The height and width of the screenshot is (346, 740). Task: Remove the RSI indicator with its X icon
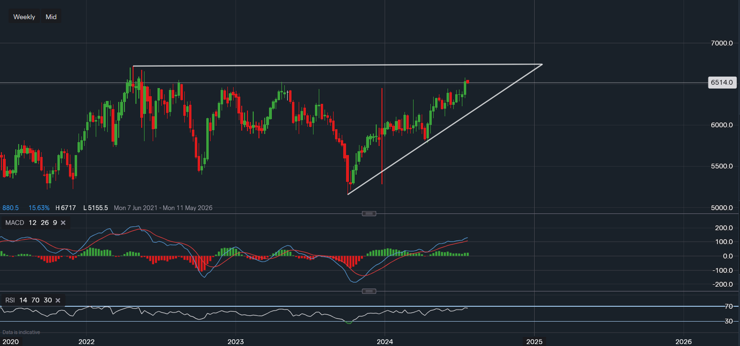pyautogui.click(x=58, y=300)
